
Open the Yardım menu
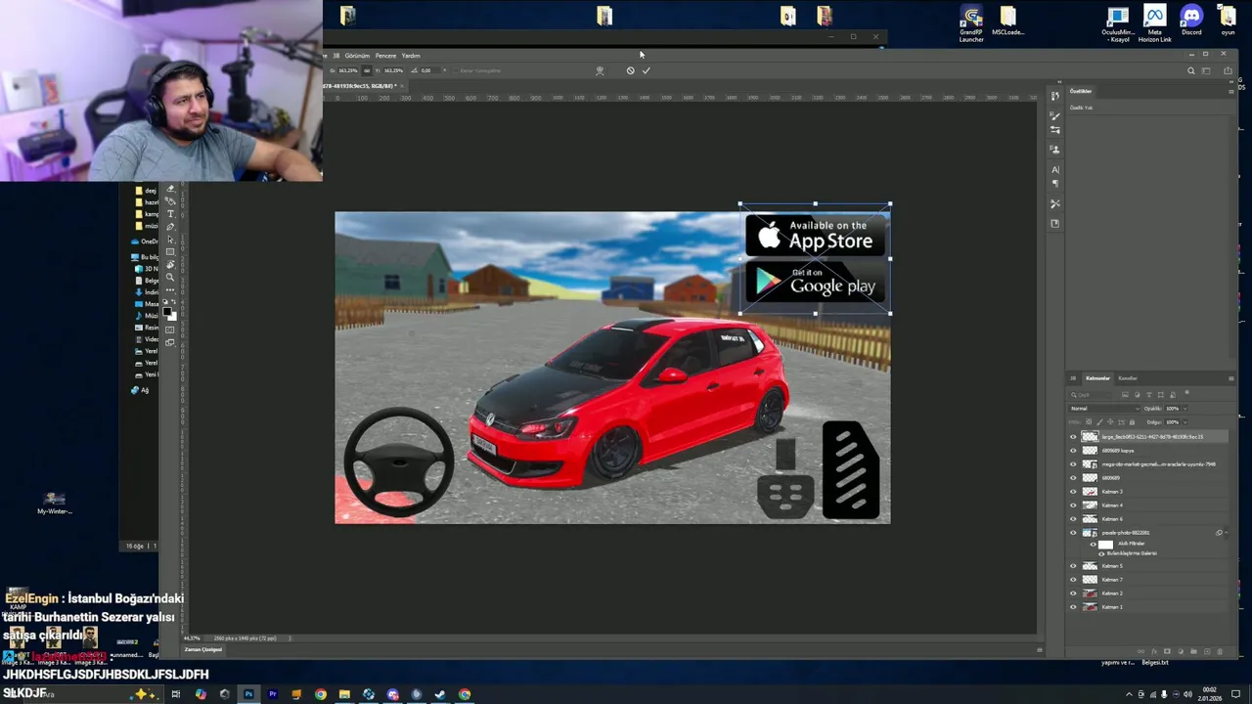pos(411,56)
